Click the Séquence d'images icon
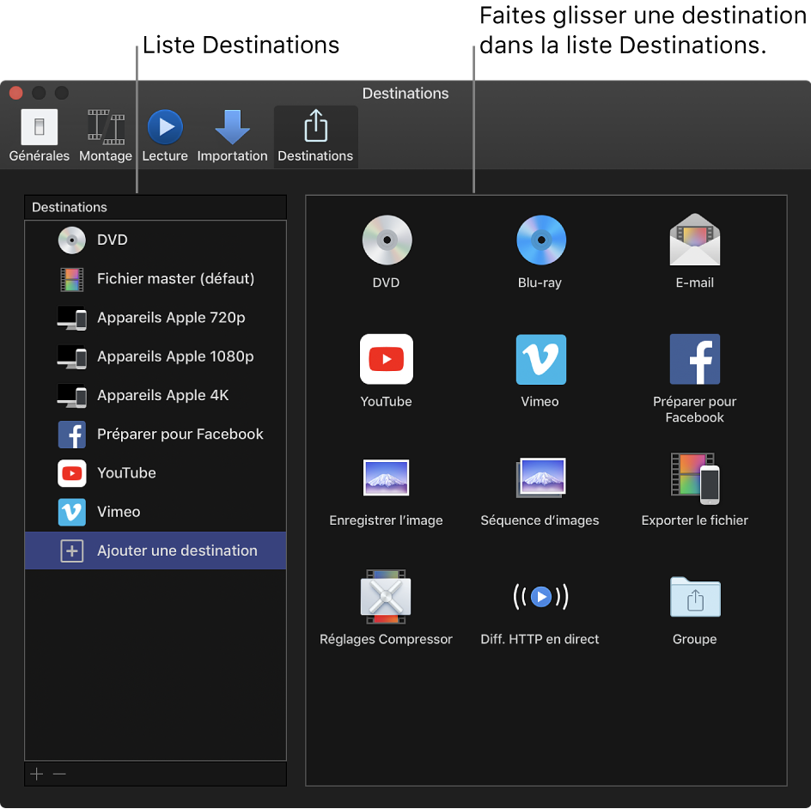Viewport: 811px width, 809px height. coord(540,477)
